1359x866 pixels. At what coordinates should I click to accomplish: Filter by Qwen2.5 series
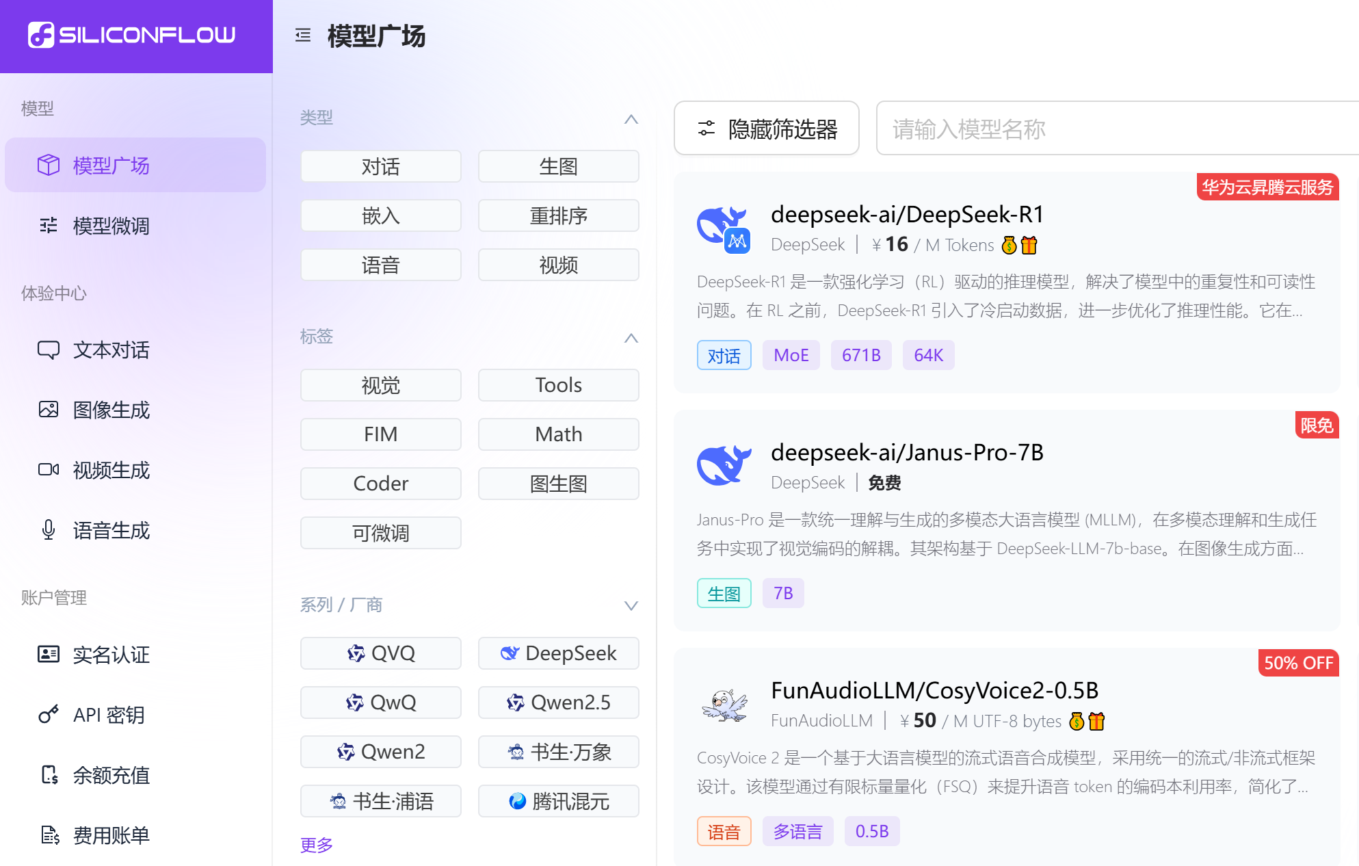point(559,703)
